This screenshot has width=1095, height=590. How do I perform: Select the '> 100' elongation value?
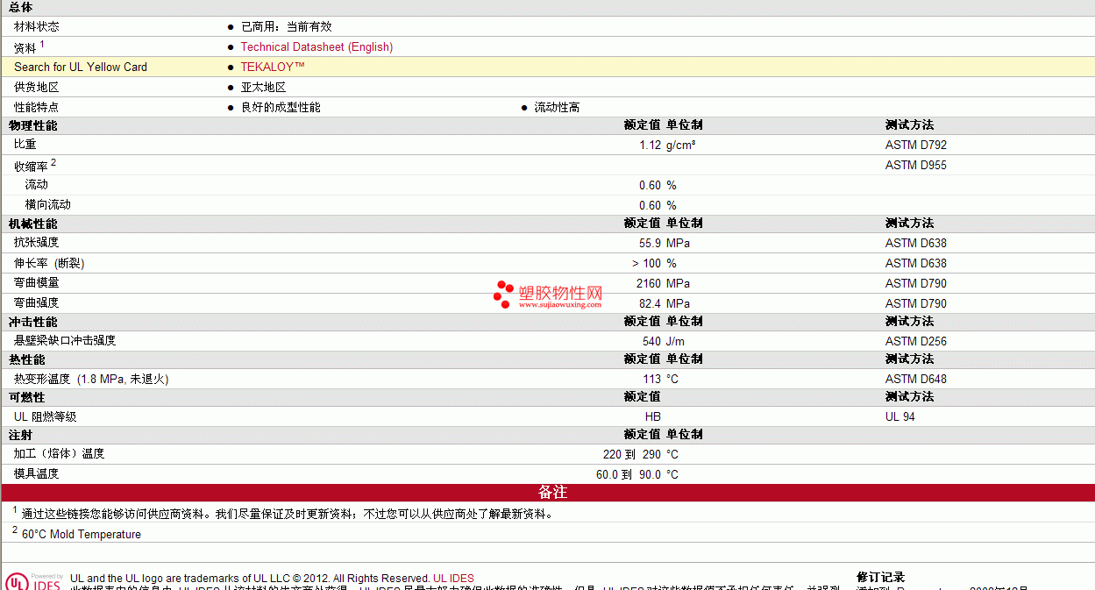click(646, 264)
